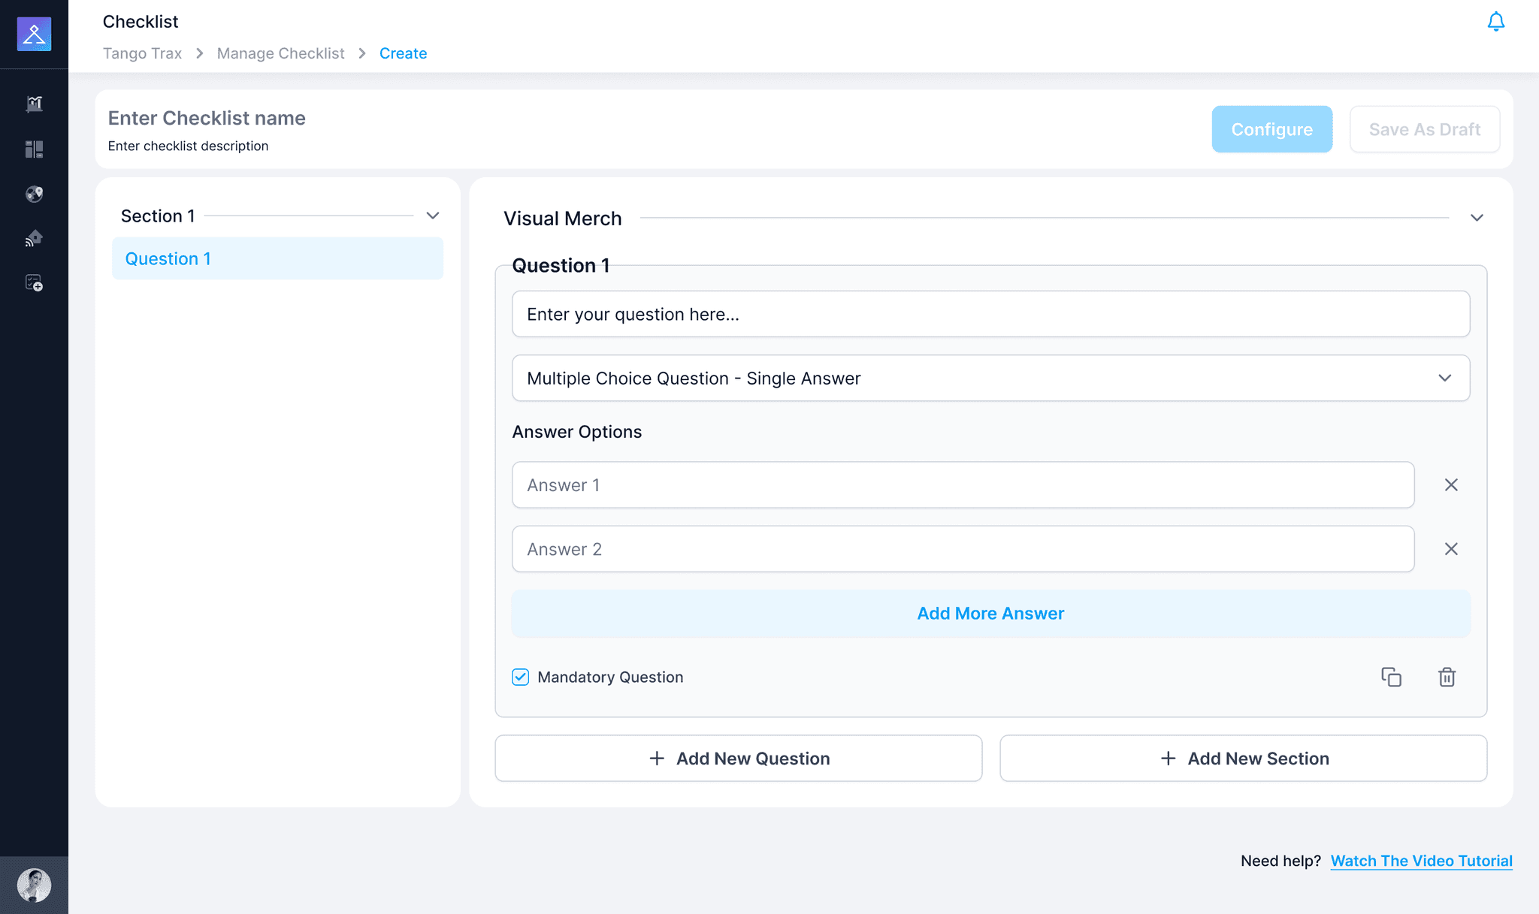Select Question 1 in the section list

[277, 258]
